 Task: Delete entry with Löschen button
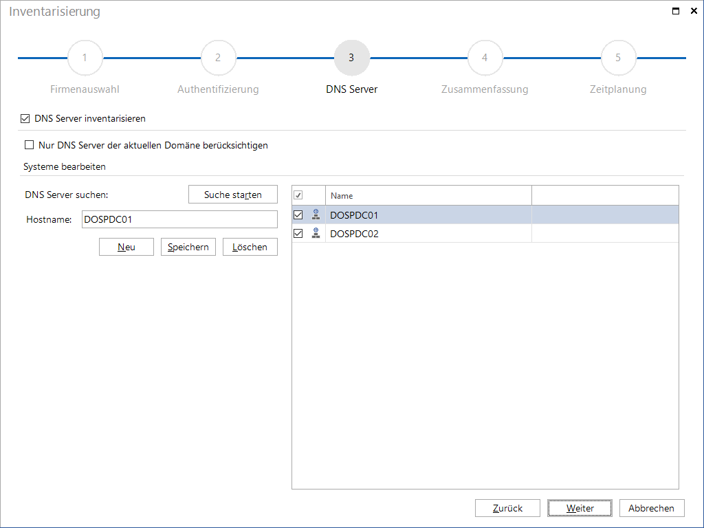point(250,247)
